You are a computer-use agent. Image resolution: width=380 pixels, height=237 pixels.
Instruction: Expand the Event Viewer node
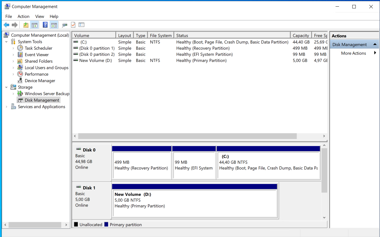coord(13,55)
